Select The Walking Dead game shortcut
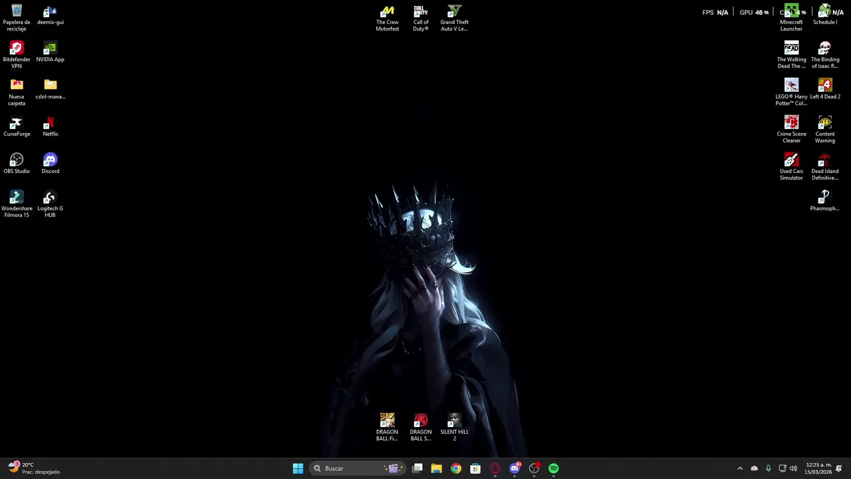 tap(791, 55)
